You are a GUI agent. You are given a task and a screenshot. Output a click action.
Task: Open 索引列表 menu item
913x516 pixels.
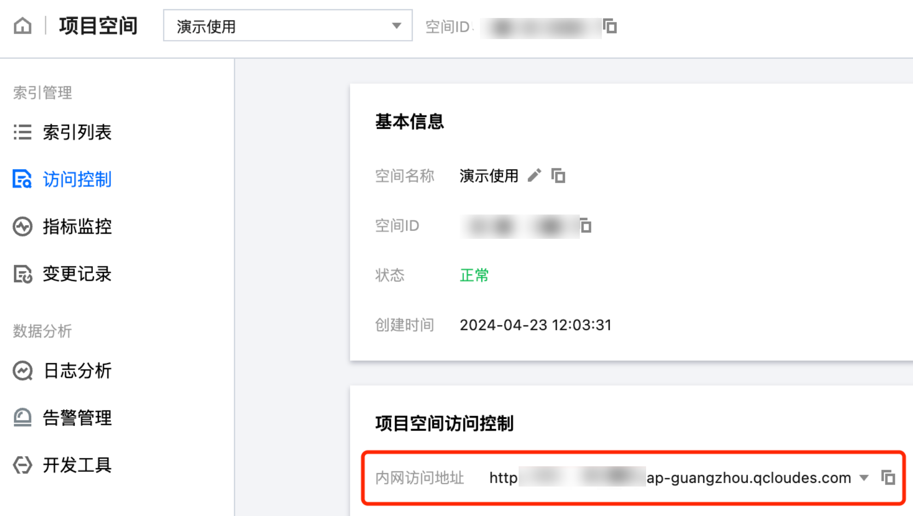[77, 132]
